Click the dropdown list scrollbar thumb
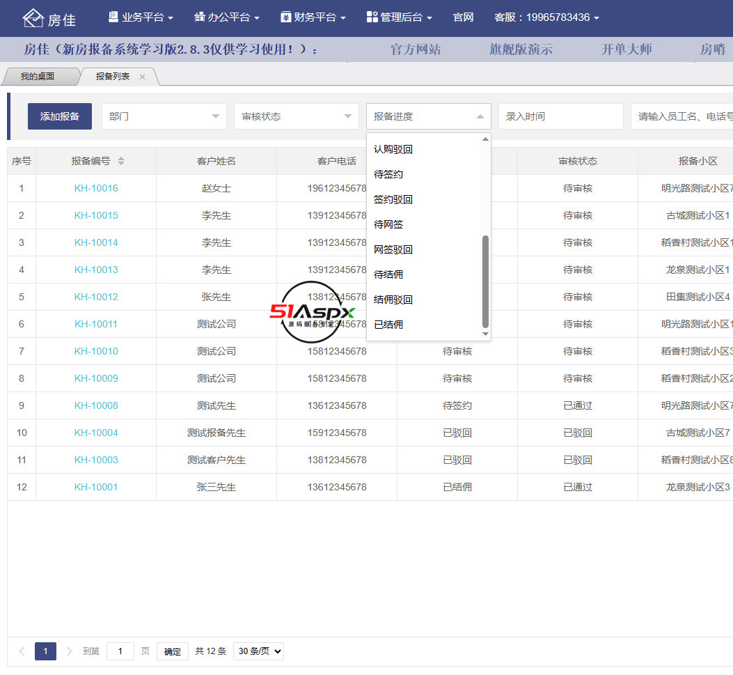 (x=485, y=281)
